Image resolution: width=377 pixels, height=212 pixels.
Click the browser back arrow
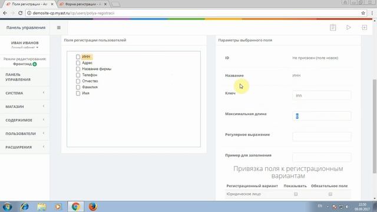pyautogui.click(x=5, y=13)
